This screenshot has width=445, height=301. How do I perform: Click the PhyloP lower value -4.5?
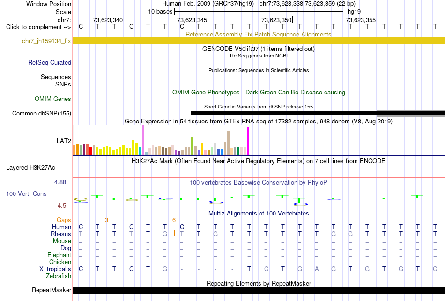[61, 206]
